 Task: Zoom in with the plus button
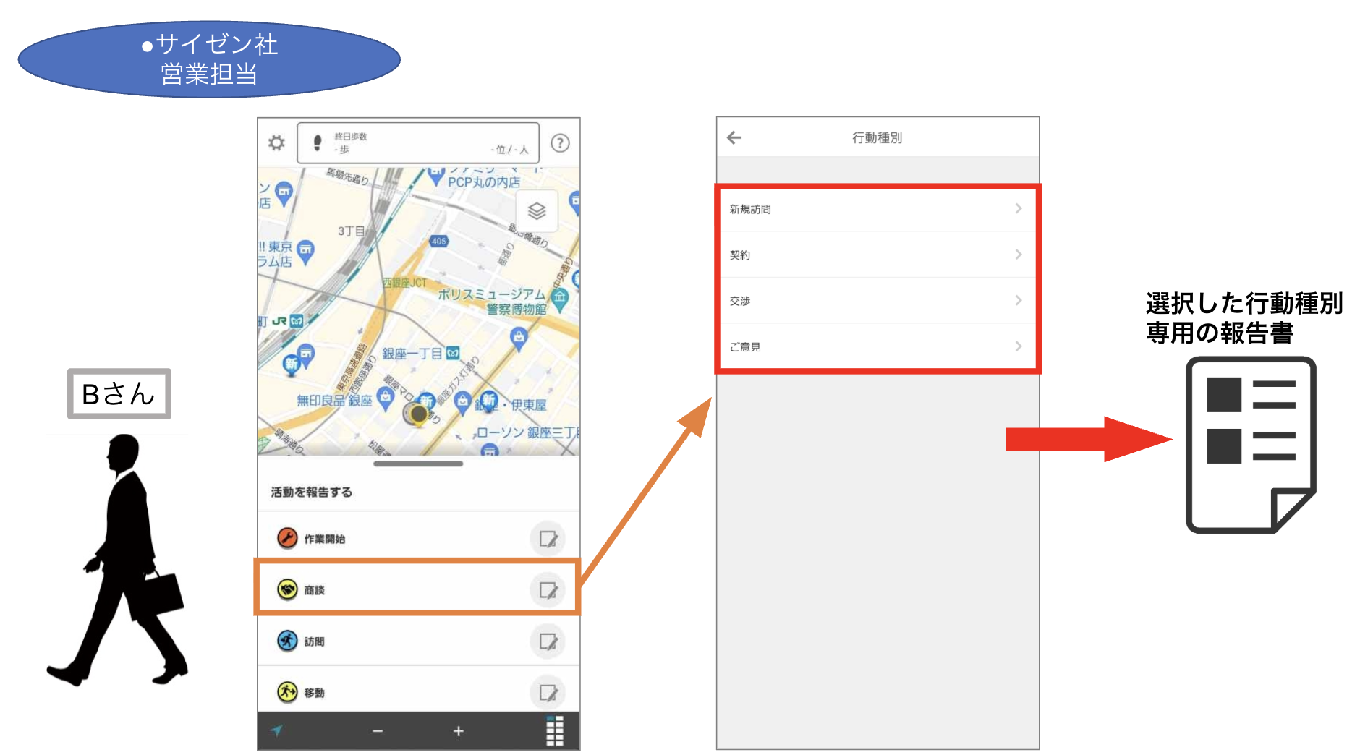click(x=458, y=731)
